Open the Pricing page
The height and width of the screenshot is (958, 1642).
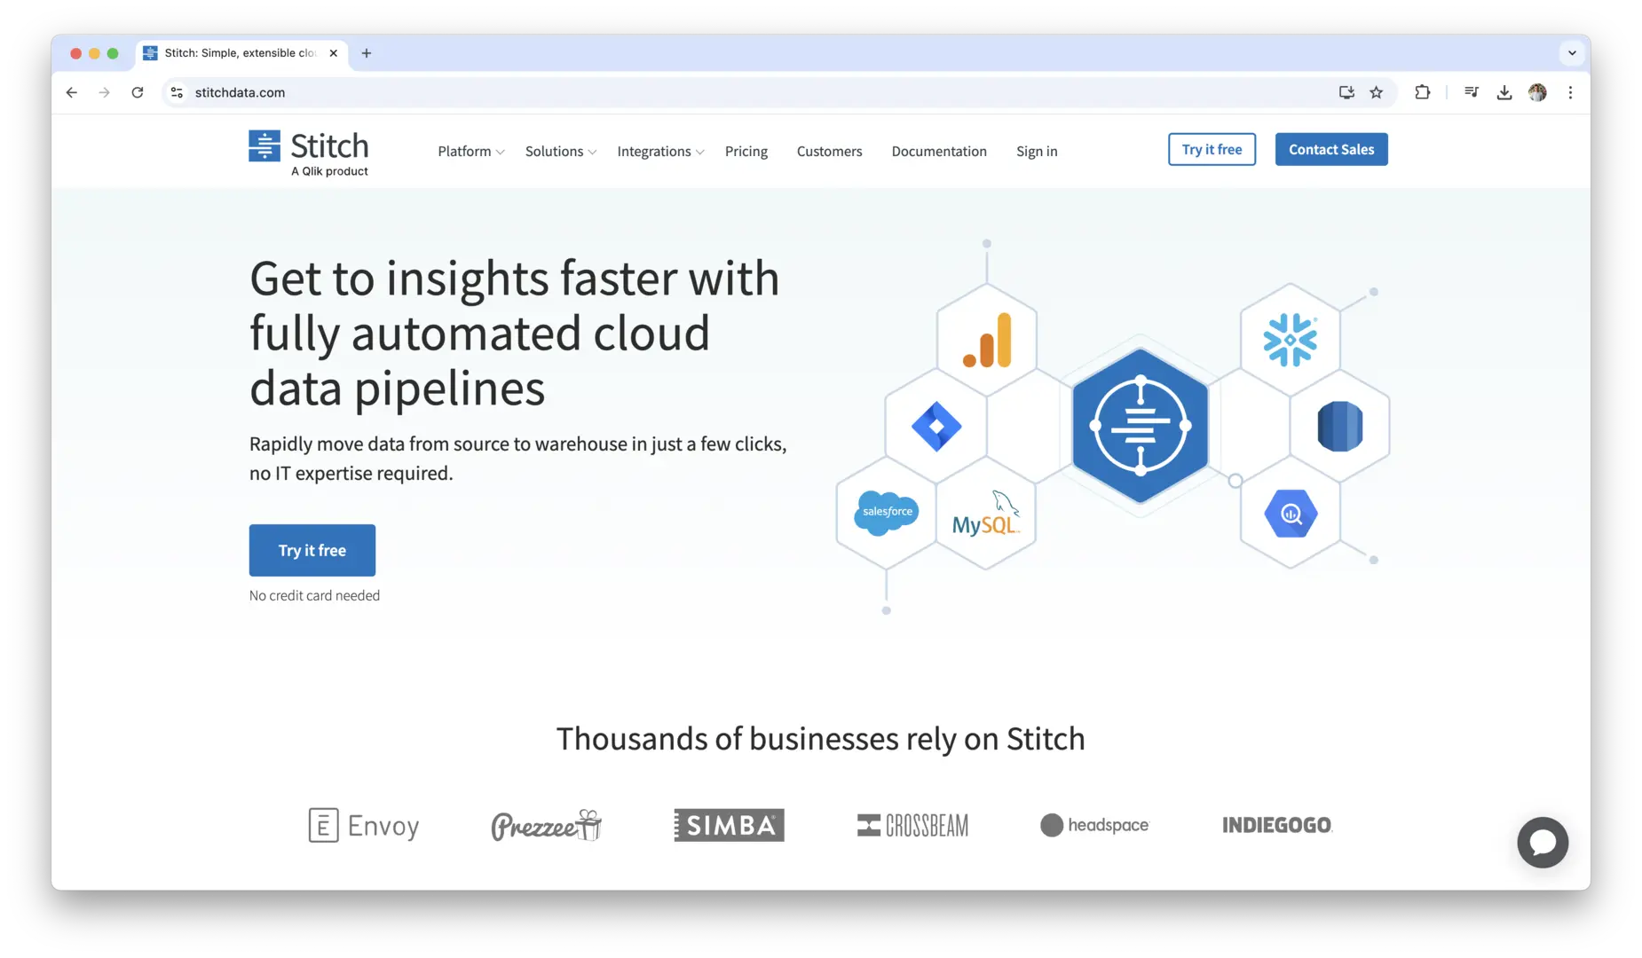[x=746, y=152]
